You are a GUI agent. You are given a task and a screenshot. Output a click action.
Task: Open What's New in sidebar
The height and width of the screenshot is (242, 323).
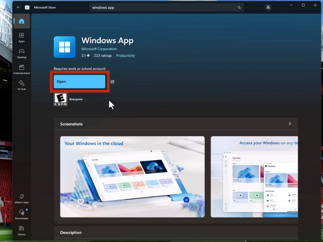point(22,198)
